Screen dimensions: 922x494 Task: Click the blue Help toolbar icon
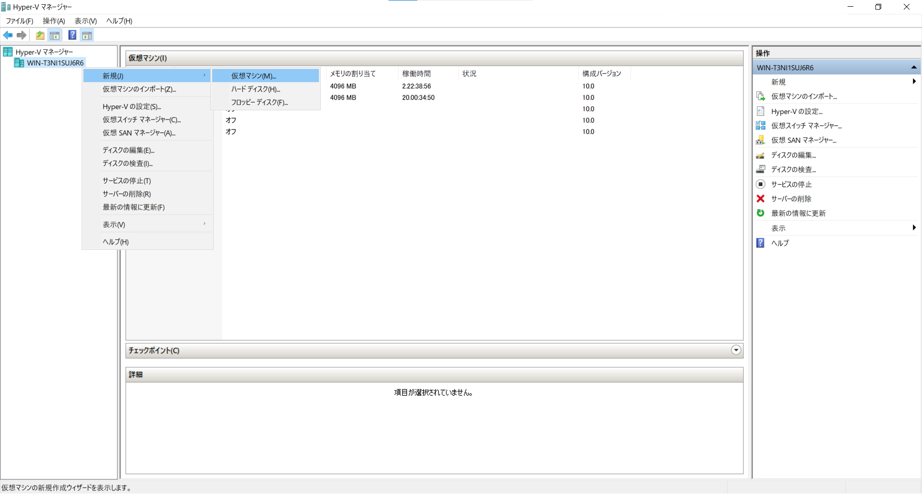(x=72, y=35)
